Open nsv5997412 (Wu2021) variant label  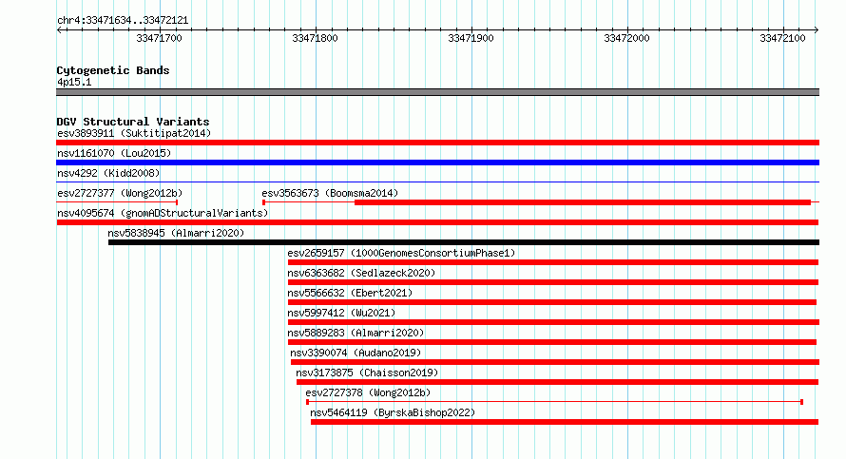[x=341, y=313]
